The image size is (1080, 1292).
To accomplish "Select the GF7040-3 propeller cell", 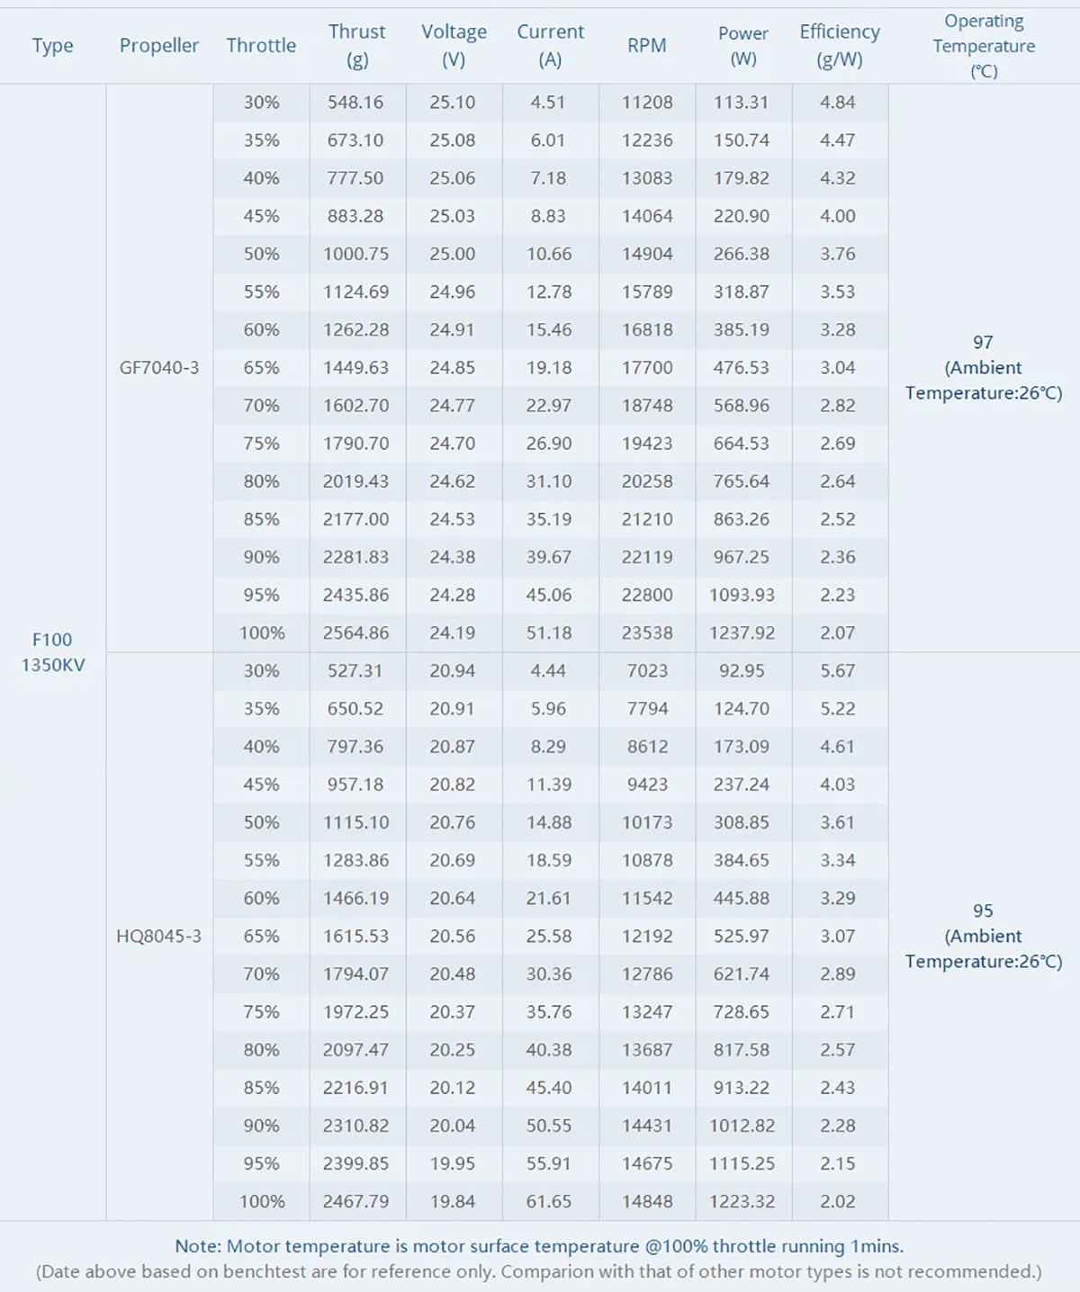I will coord(159,367).
